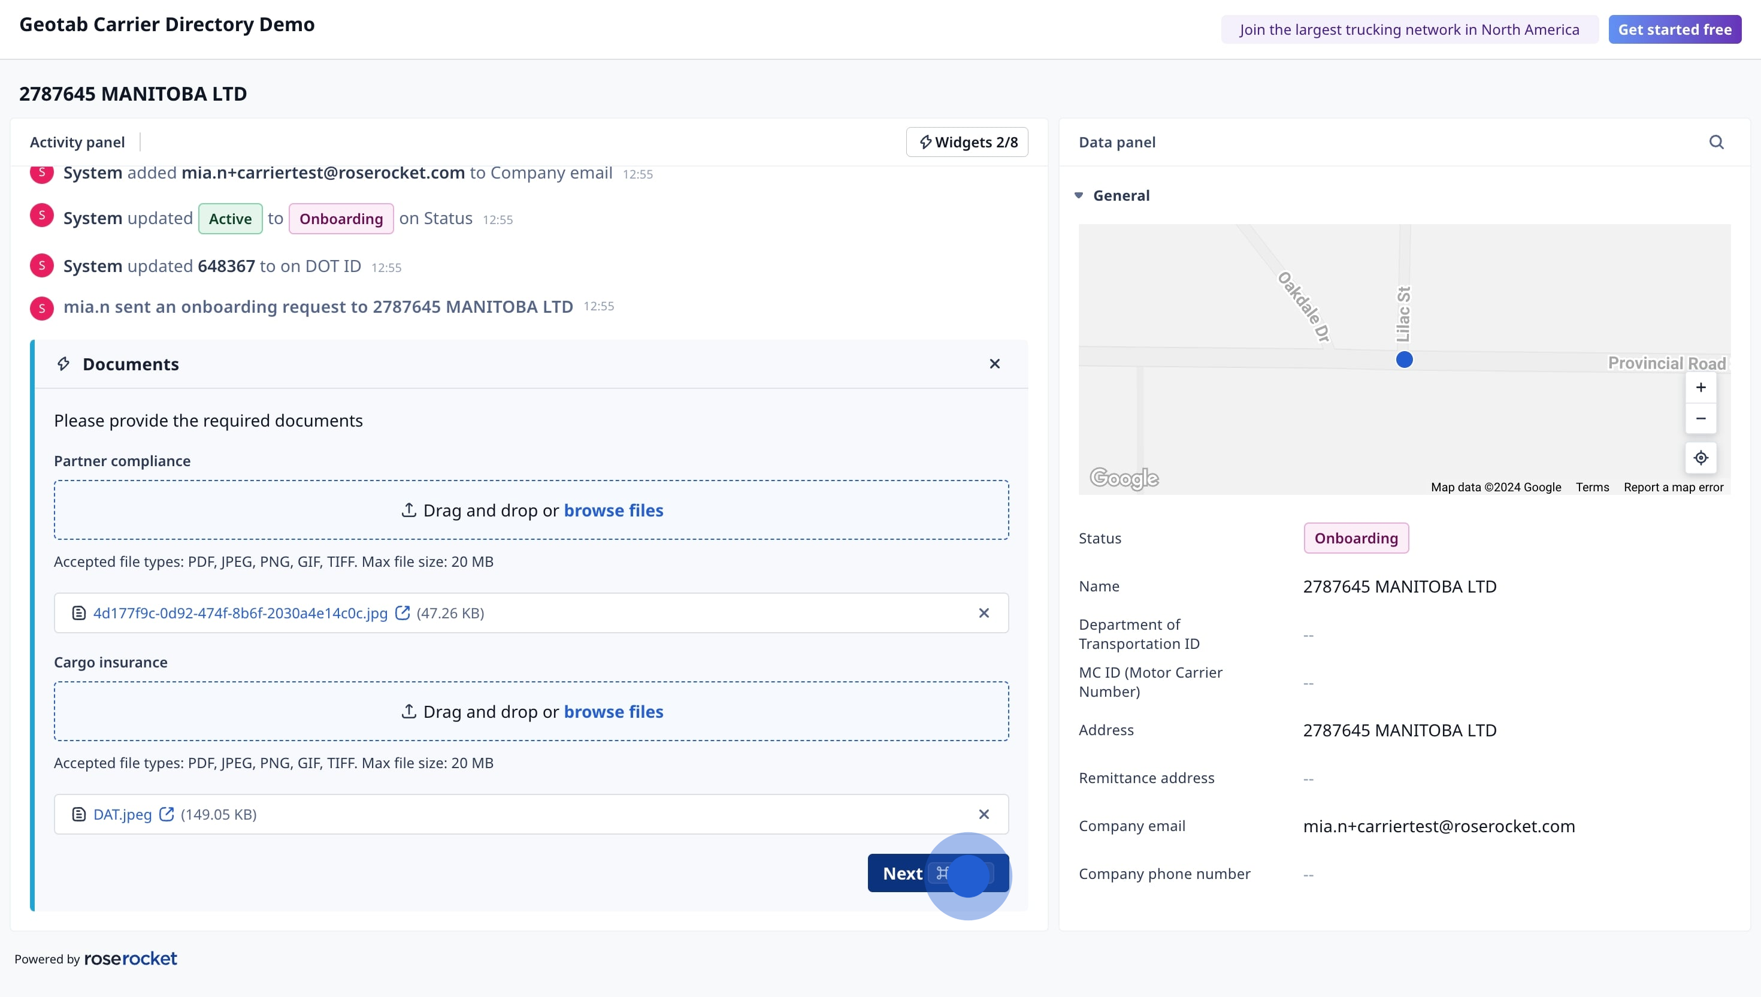Zoom in on the map
The width and height of the screenshot is (1761, 997).
coord(1700,388)
